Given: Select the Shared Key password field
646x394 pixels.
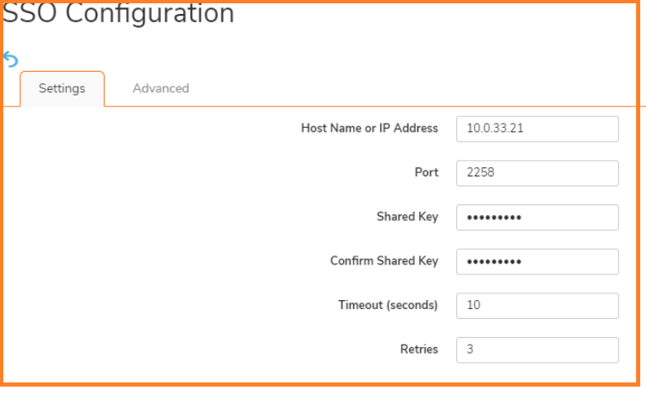Looking at the screenshot, I should point(537,218).
